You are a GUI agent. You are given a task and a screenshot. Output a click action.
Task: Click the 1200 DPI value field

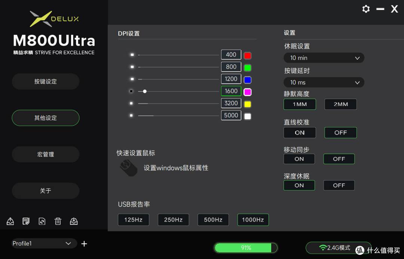(231, 79)
